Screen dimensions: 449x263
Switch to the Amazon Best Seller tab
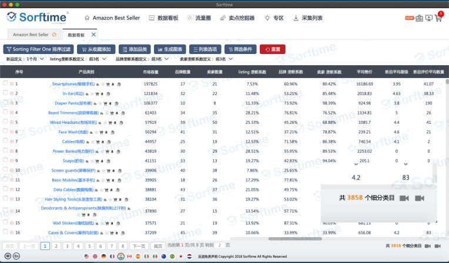point(34,35)
